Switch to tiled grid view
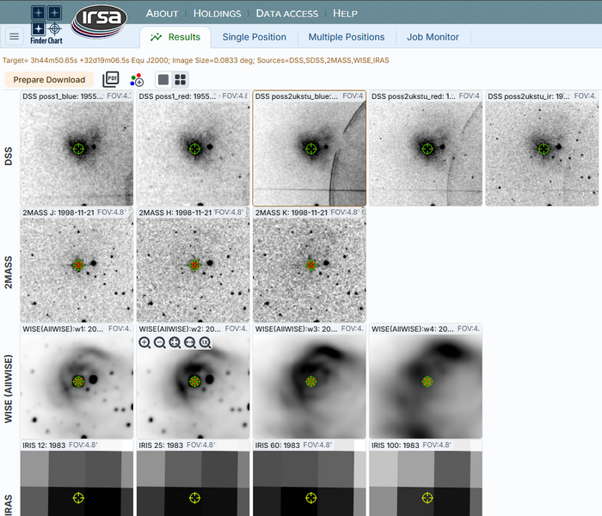The image size is (602, 516). [x=180, y=80]
